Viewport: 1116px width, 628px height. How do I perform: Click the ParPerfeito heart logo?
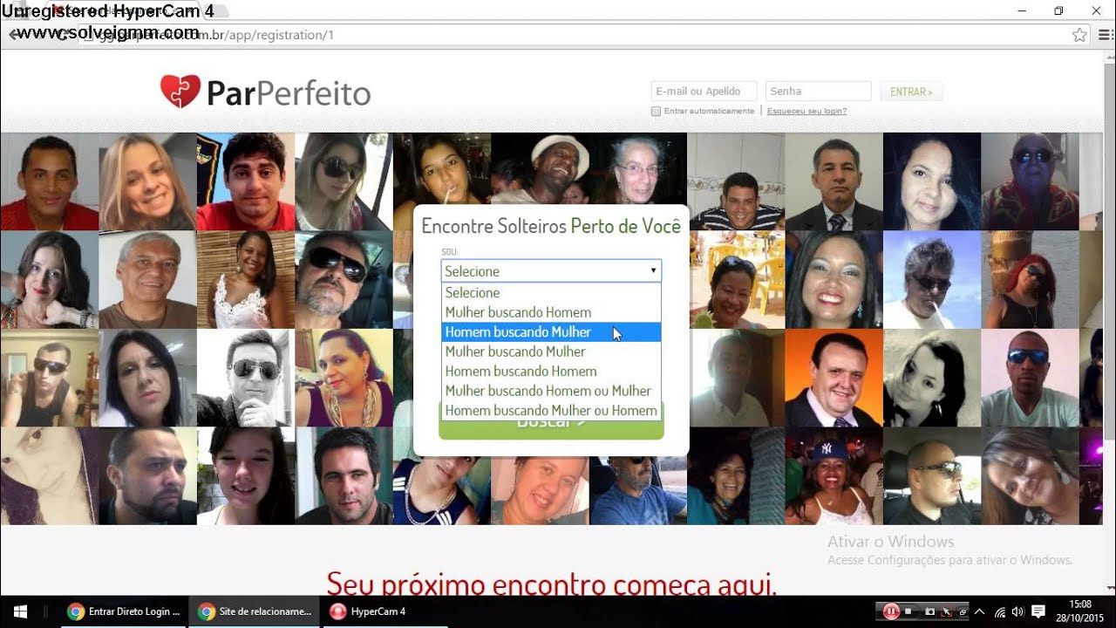coord(180,92)
